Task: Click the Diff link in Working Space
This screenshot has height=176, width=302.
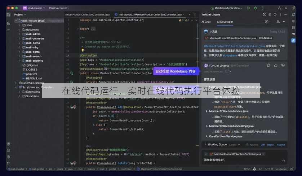Action: [x=262, y=145]
